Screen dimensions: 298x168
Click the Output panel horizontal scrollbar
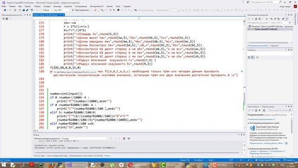pos(137,153)
